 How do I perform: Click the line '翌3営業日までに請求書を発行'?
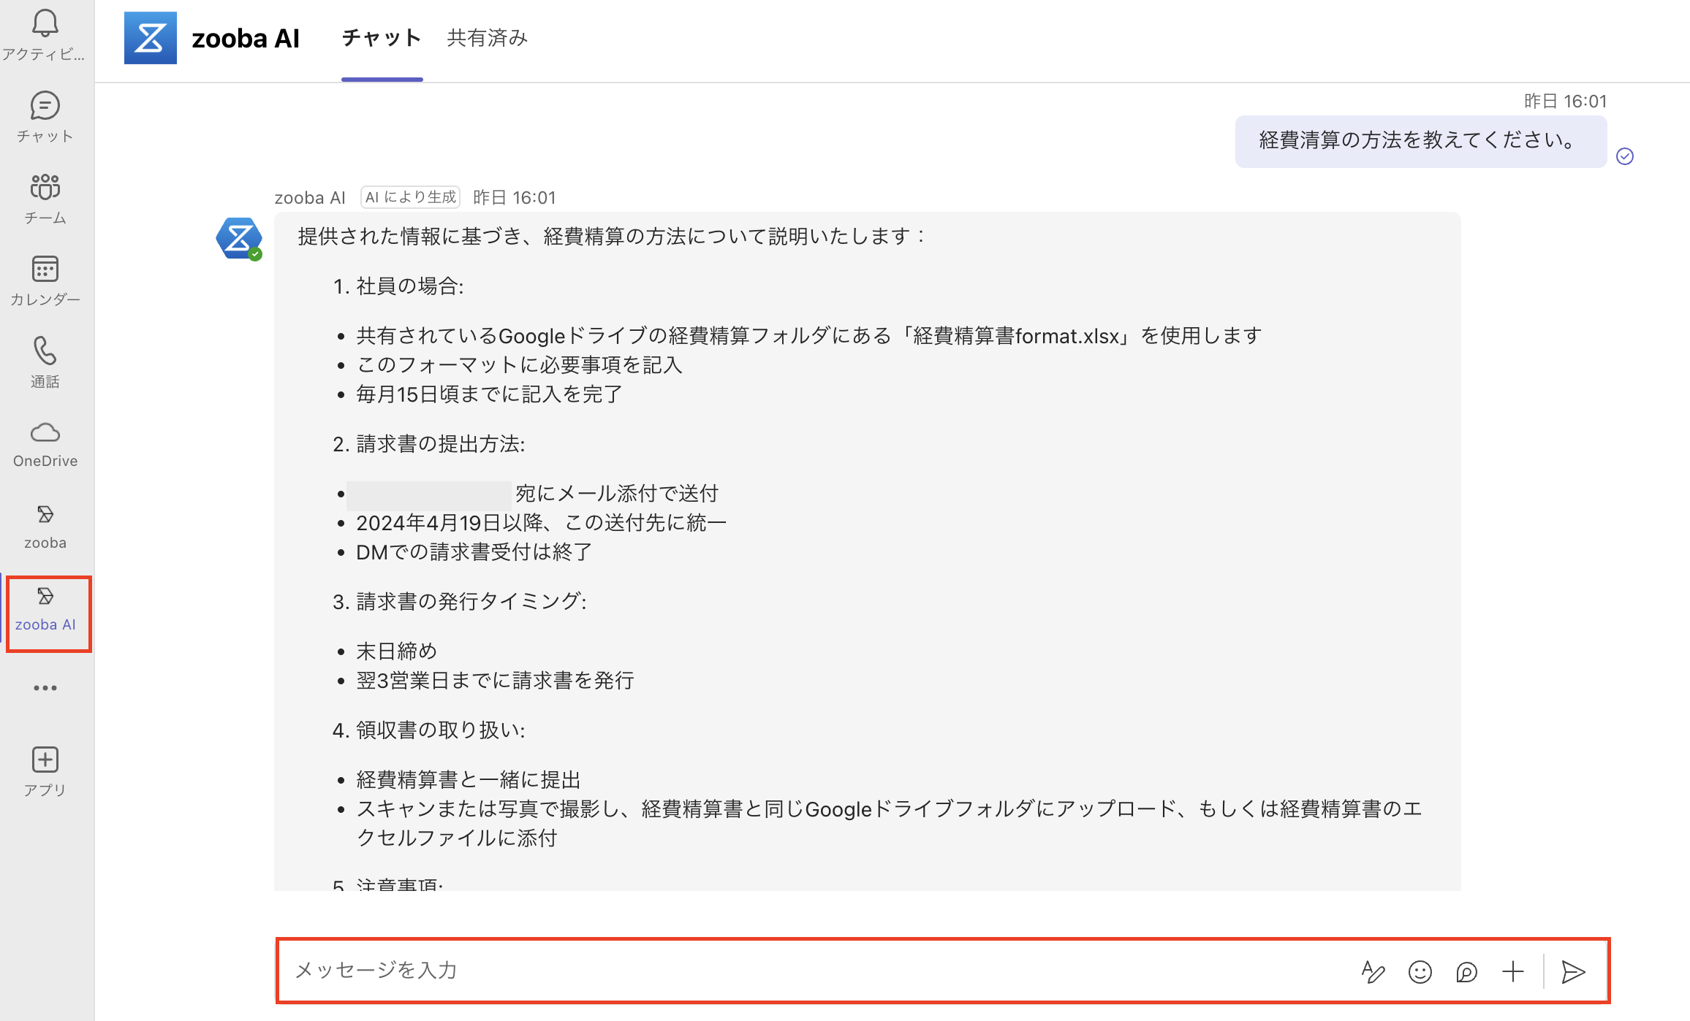pyautogui.click(x=495, y=680)
